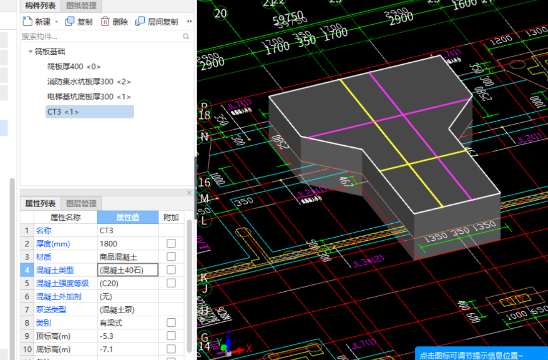This screenshot has height=360, width=548.
Task: Click the 新建 new component icon
Action: 27,21
